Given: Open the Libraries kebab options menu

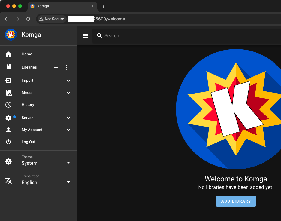Looking at the screenshot, I should (67, 67).
